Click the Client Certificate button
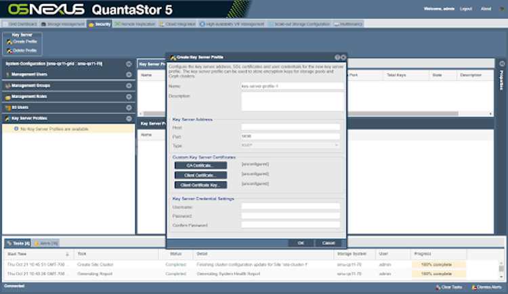This screenshot has width=508, height=294. [200, 175]
